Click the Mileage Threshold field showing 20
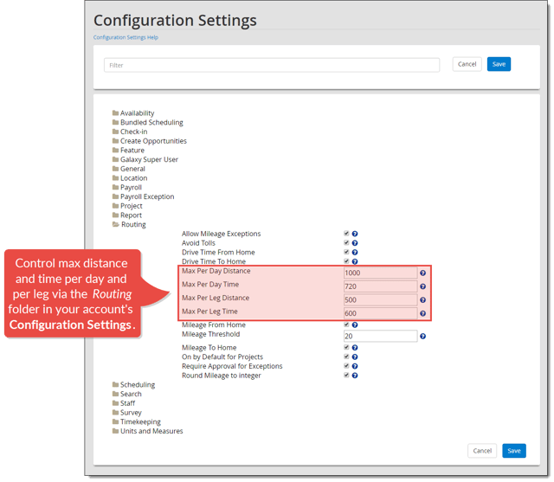The height and width of the screenshot is (482, 554). pos(380,336)
